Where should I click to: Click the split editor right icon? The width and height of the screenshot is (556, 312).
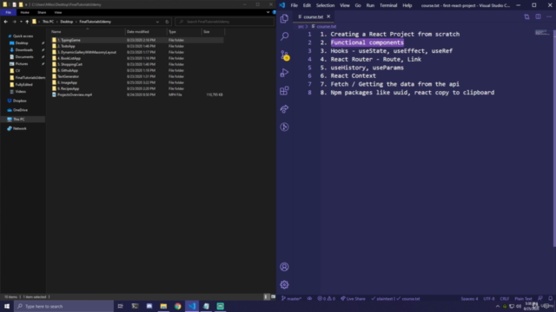[x=538, y=16]
